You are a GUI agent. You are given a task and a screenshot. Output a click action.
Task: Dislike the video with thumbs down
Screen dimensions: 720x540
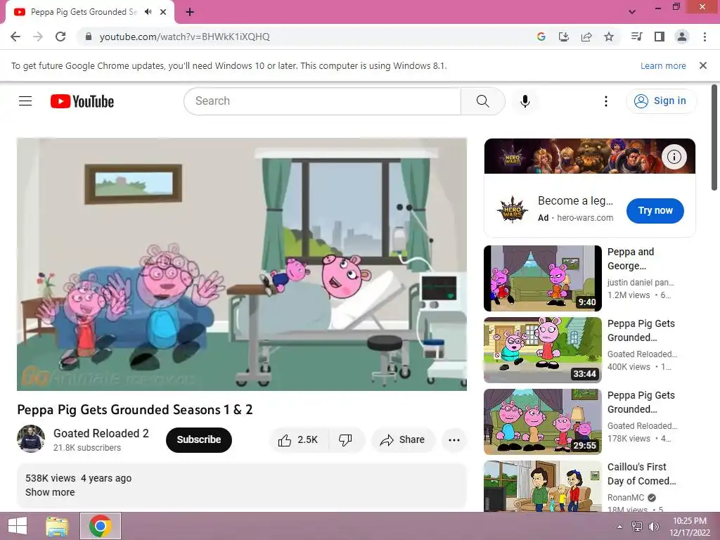pos(346,440)
